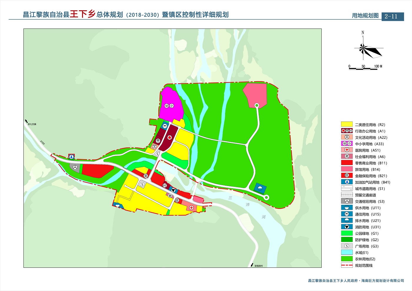Click the 村 marker on the map

coord(165,185)
